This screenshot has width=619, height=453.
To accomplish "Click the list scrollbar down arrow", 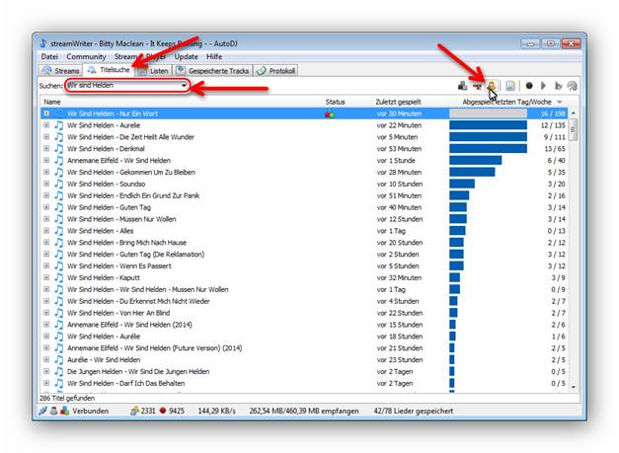I will [574, 387].
